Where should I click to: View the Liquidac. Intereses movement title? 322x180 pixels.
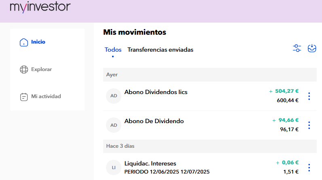[150, 163]
